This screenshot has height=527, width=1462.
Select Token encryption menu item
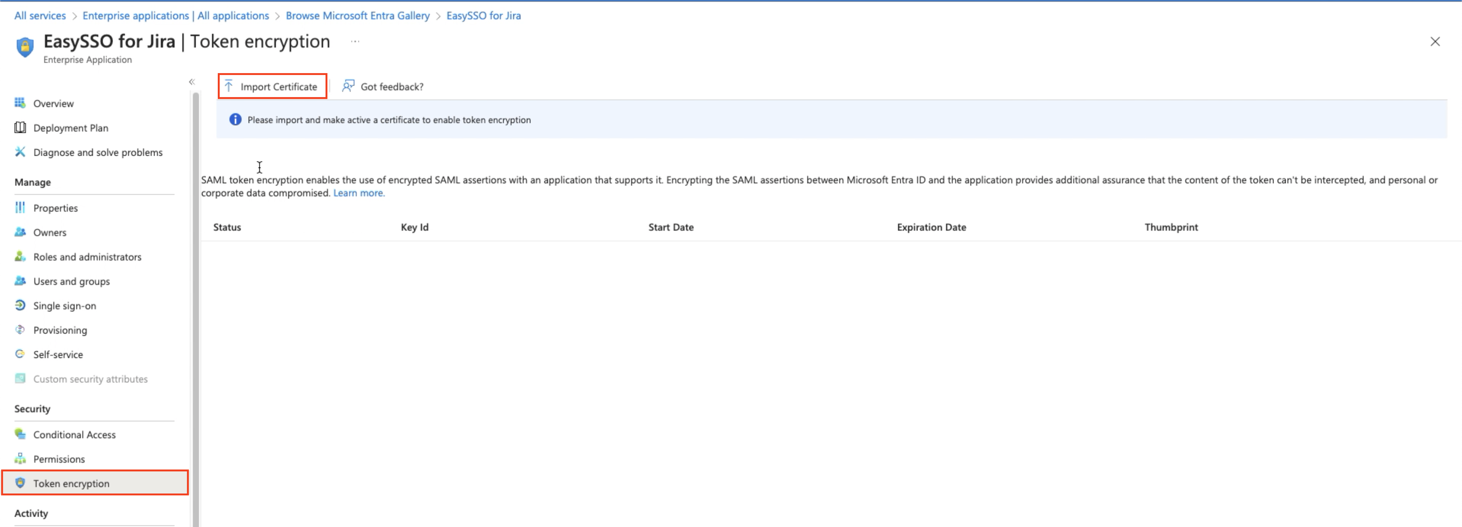95,483
